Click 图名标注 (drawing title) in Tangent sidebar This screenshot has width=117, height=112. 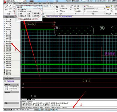click(7, 74)
